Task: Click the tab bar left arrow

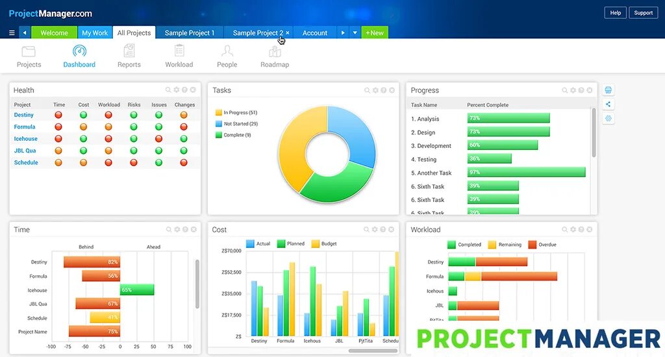Action: pos(25,32)
